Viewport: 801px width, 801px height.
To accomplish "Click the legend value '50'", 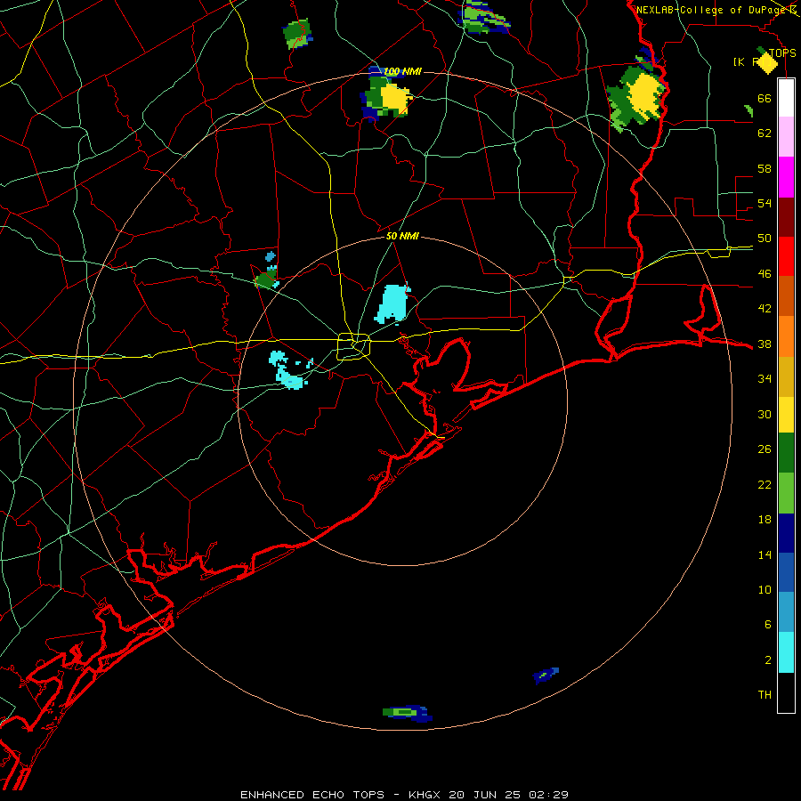I will tap(765, 239).
